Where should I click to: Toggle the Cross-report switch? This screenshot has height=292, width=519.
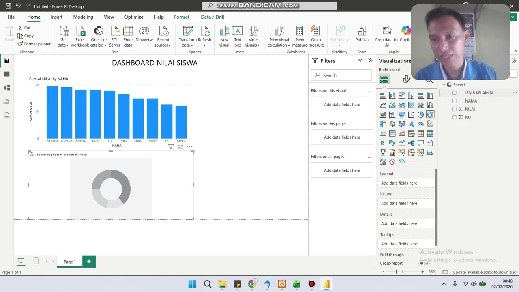pos(424,263)
